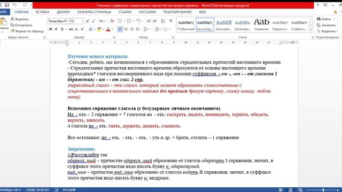Apply bulleted list
Viewport: 342px width, 192px height.
pyautogui.click(x=120, y=21)
